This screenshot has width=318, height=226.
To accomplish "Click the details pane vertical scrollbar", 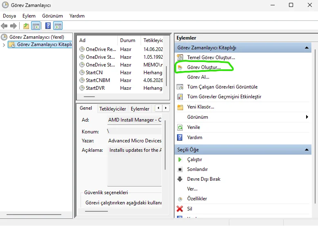I will [x=165, y=145].
